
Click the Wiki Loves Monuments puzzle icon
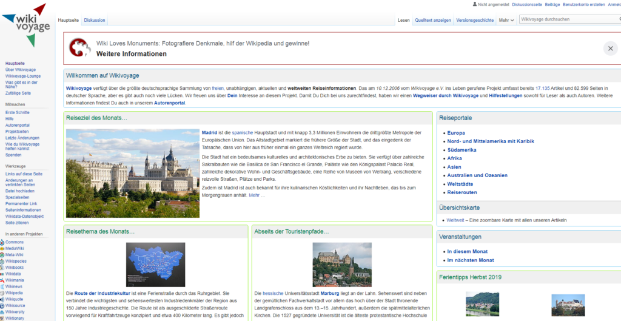(x=80, y=48)
